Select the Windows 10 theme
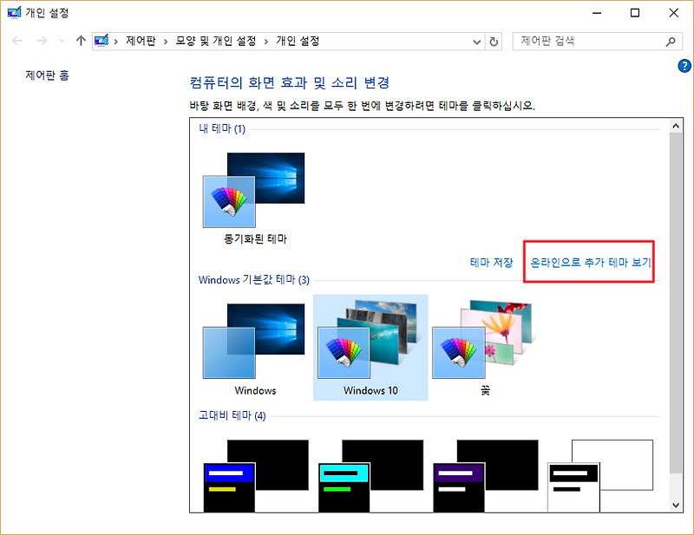This screenshot has height=535, width=694. coord(370,348)
